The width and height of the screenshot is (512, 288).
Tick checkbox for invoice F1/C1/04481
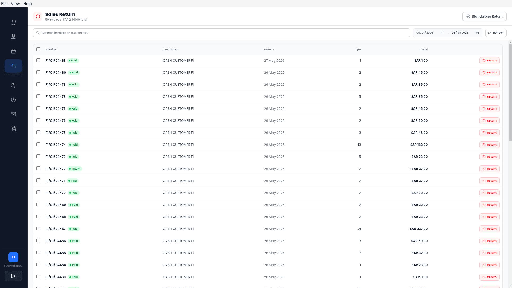pyautogui.click(x=38, y=60)
